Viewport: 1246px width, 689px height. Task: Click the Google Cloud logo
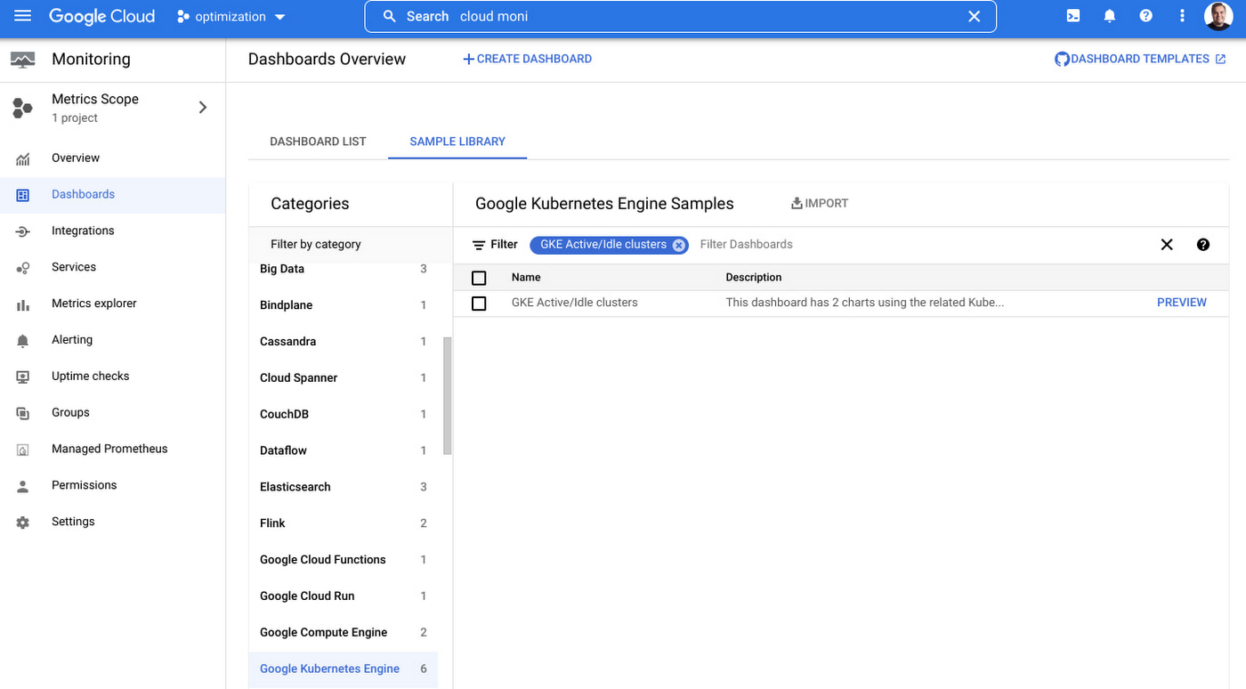tap(101, 16)
